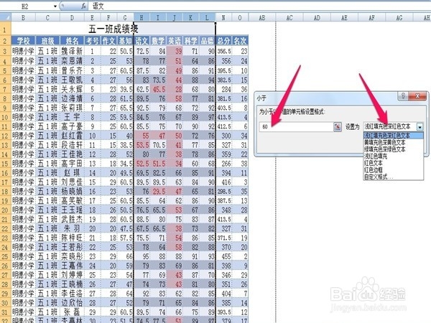Viewport: 431px width, 323px height.
Task: Click the total score cell 403.5
Action: click(x=223, y=108)
